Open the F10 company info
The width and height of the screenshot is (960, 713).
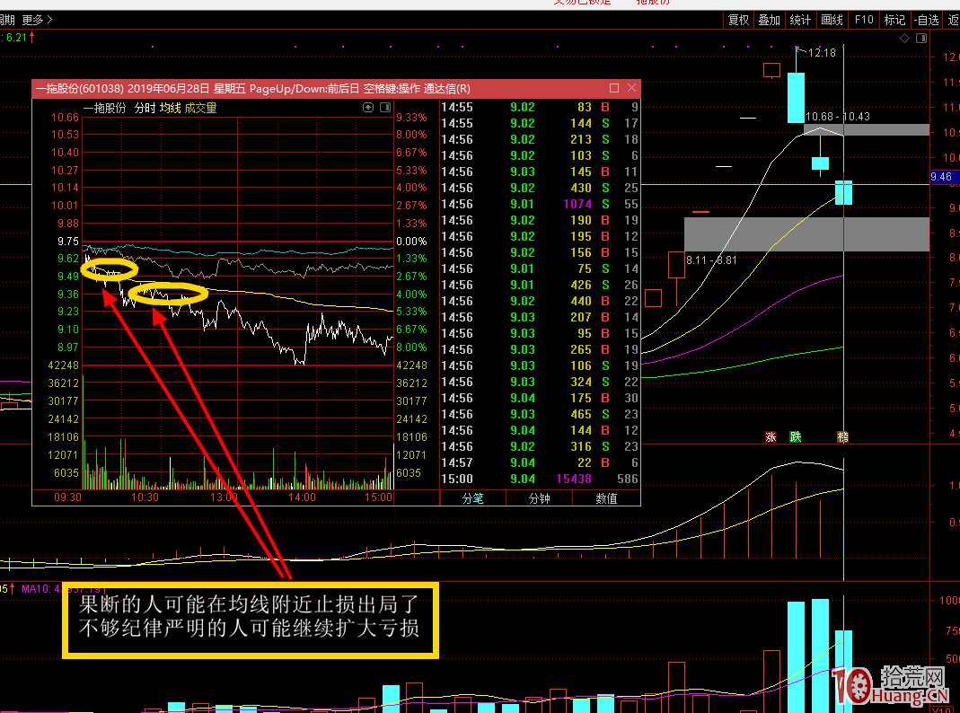(864, 20)
